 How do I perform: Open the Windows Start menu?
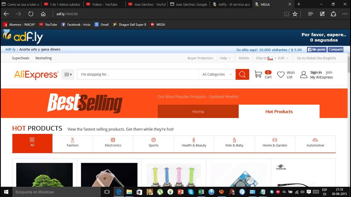6,192
